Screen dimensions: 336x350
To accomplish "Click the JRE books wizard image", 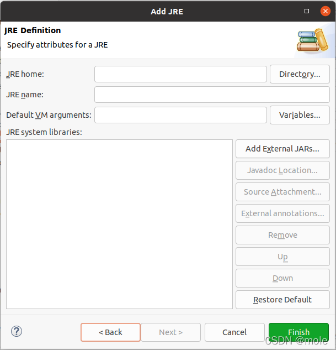I will [312, 40].
